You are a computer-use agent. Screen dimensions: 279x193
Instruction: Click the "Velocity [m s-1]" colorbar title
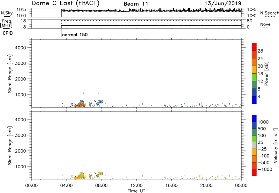pyautogui.click(x=276, y=145)
